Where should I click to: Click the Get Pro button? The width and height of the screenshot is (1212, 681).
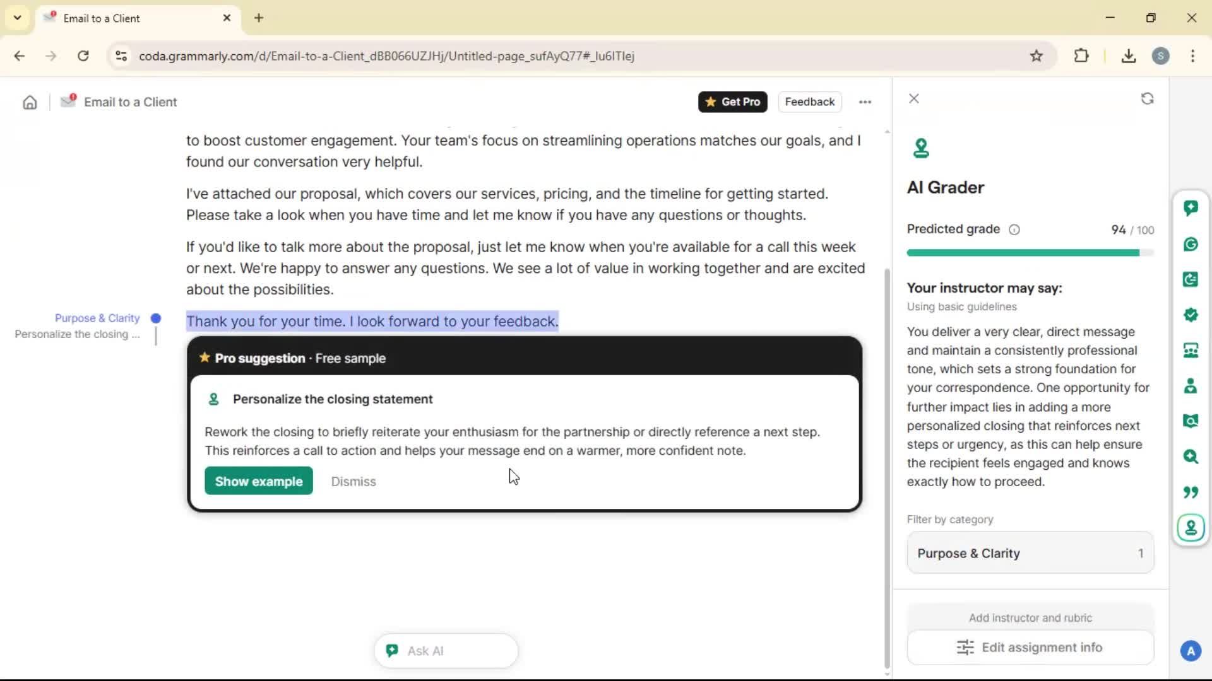coord(732,102)
